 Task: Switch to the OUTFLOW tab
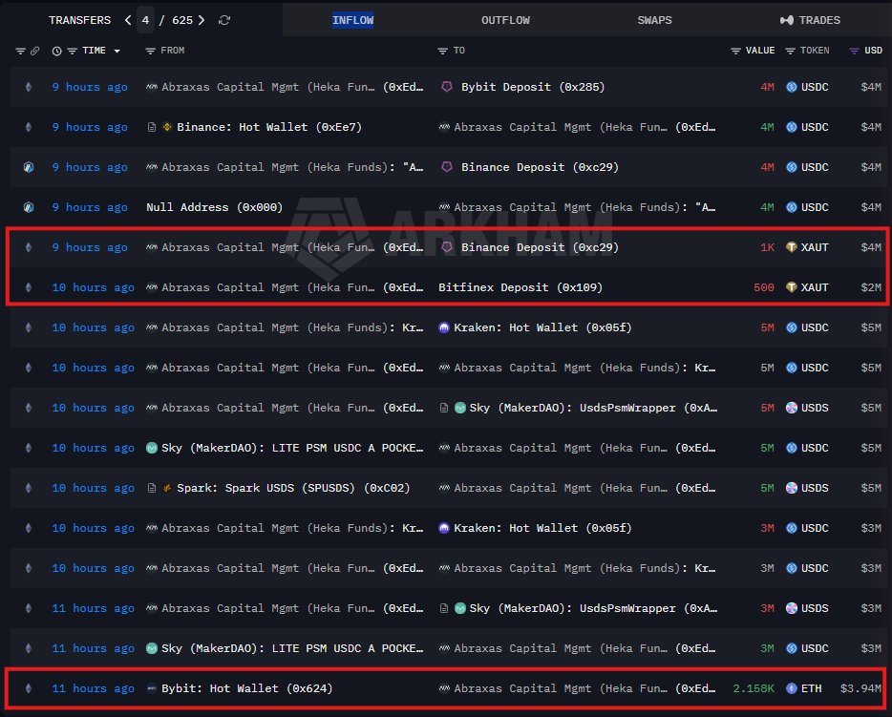505,20
